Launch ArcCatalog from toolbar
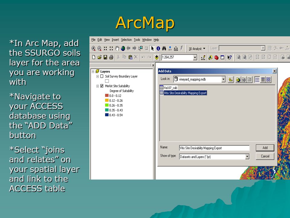Viewport: 290px width, 218px height. point(211,58)
